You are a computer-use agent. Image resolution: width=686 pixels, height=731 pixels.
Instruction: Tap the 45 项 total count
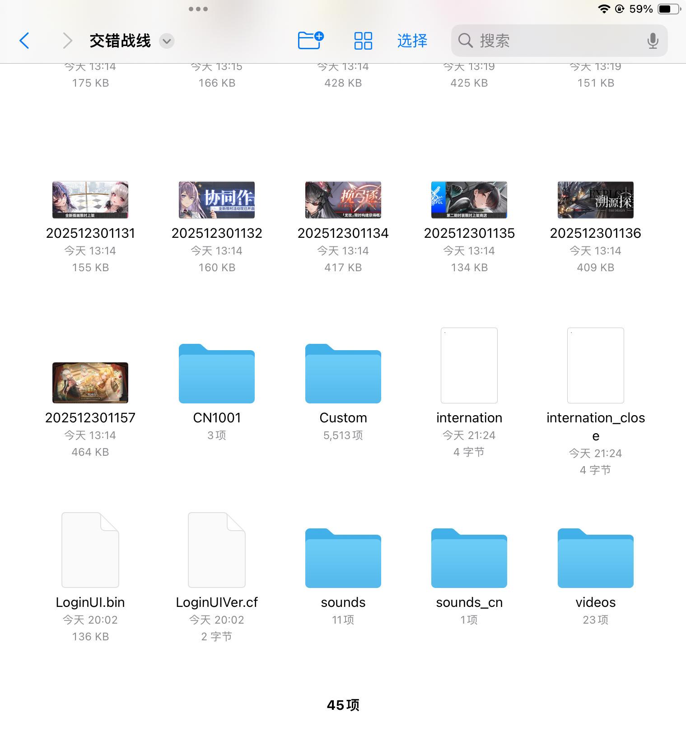343,705
